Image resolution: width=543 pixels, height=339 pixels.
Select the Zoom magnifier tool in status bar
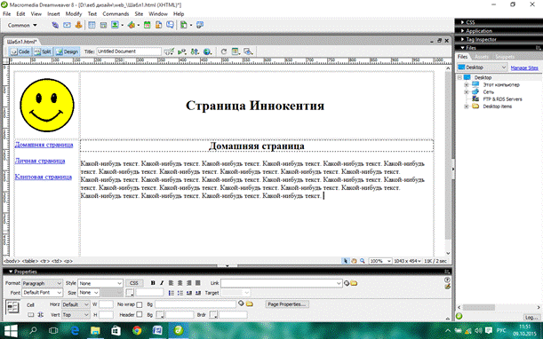pyautogui.click(x=363, y=261)
